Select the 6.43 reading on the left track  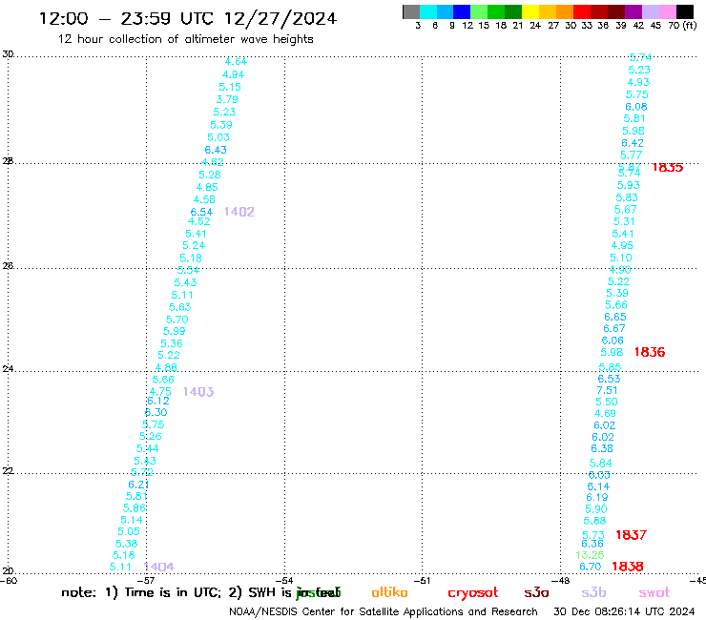click(x=216, y=150)
